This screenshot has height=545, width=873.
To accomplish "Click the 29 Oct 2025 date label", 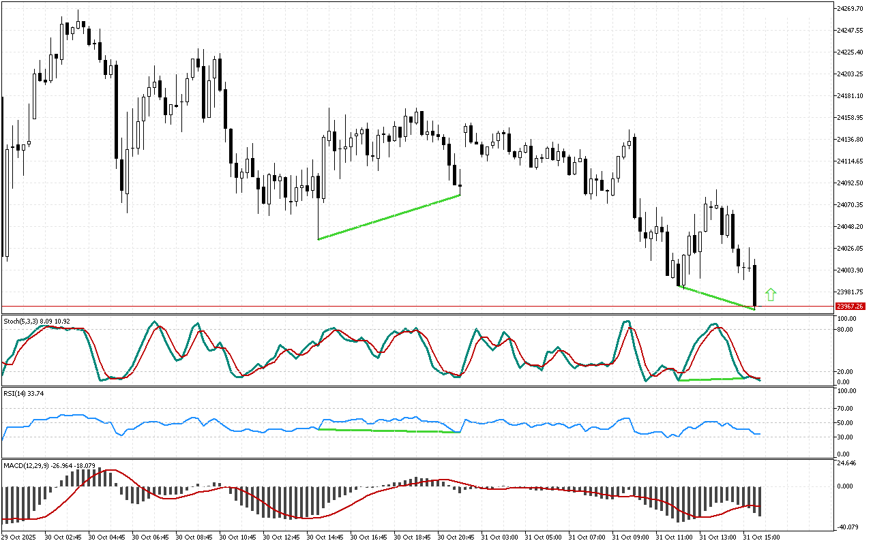I will point(20,537).
